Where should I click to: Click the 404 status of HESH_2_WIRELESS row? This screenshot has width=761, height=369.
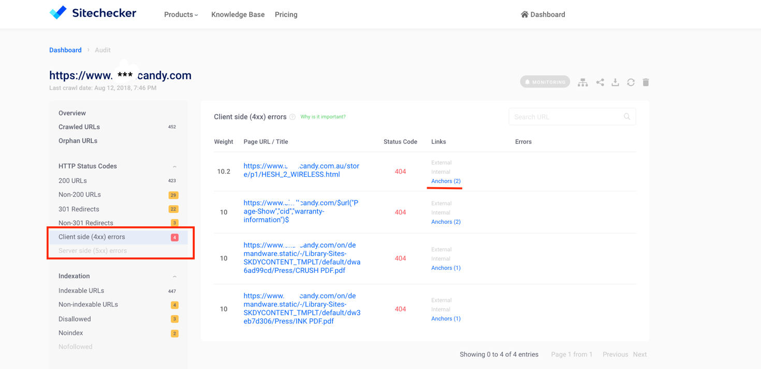[x=400, y=172]
